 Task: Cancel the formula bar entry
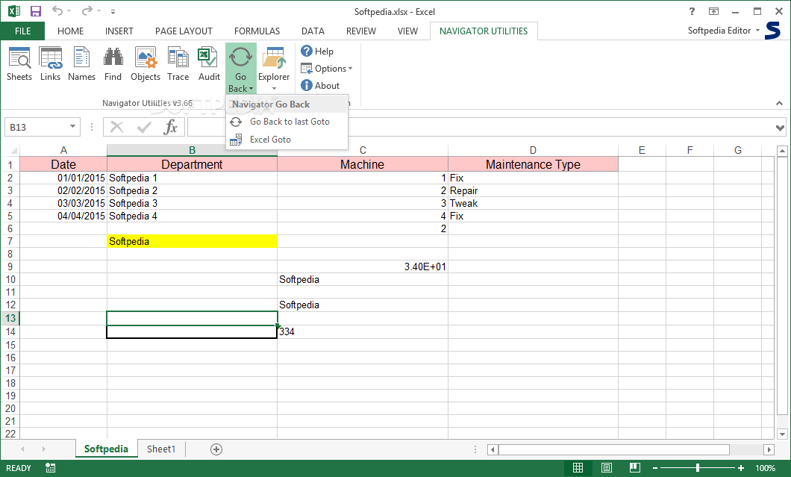(x=116, y=127)
